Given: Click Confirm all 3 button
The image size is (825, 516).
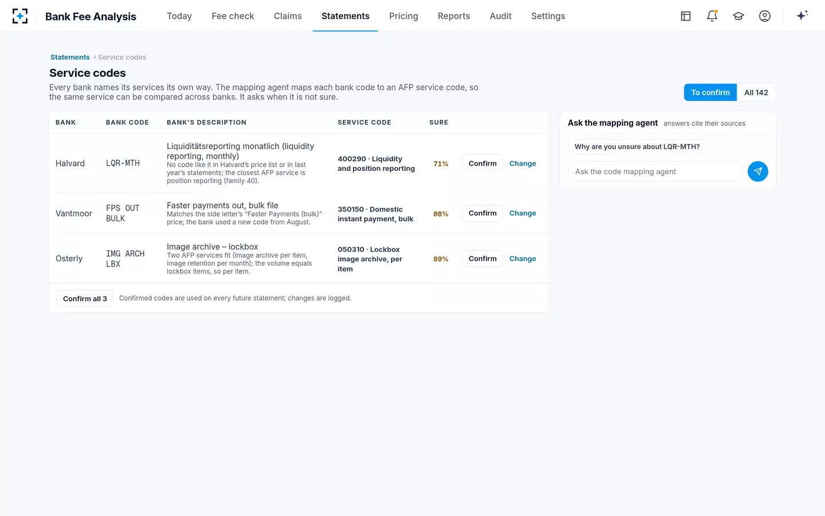Looking at the screenshot, I should point(85,299).
